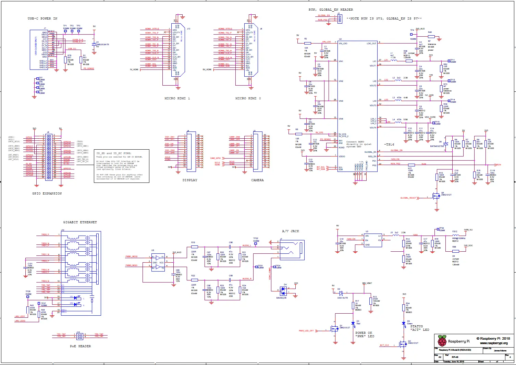Click the J14 PoE header connector symbol
516x365 pixels.
pos(79,336)
